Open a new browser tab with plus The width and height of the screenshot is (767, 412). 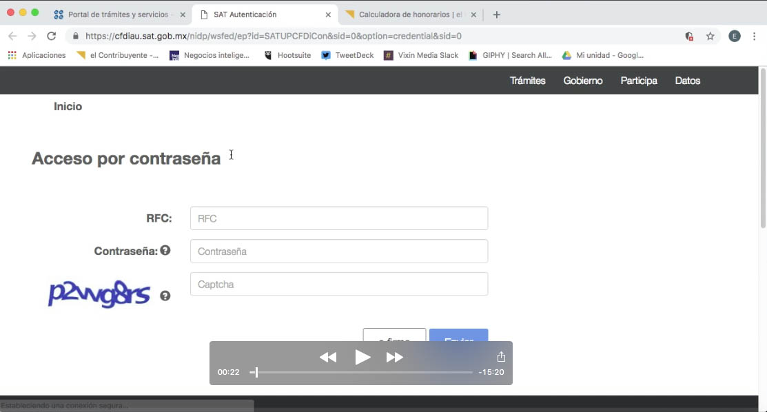point(497,14)
